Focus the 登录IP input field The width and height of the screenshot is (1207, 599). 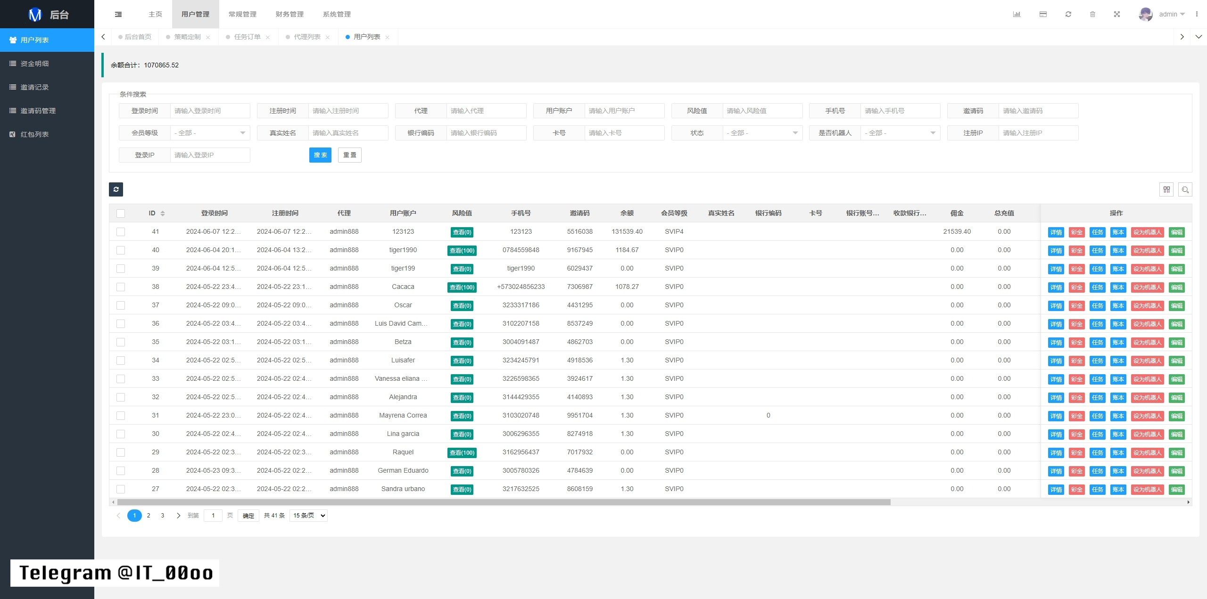coord(210,155)
